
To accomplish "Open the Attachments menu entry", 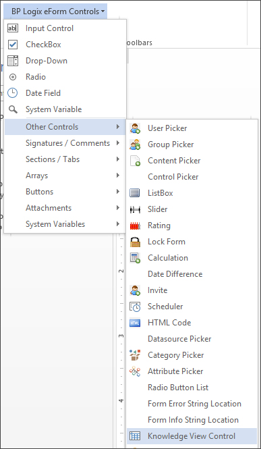I will [x=65, y=207].
